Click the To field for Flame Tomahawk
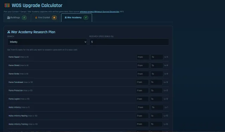Viewport: 225px width, 132px height. [156, 82]
